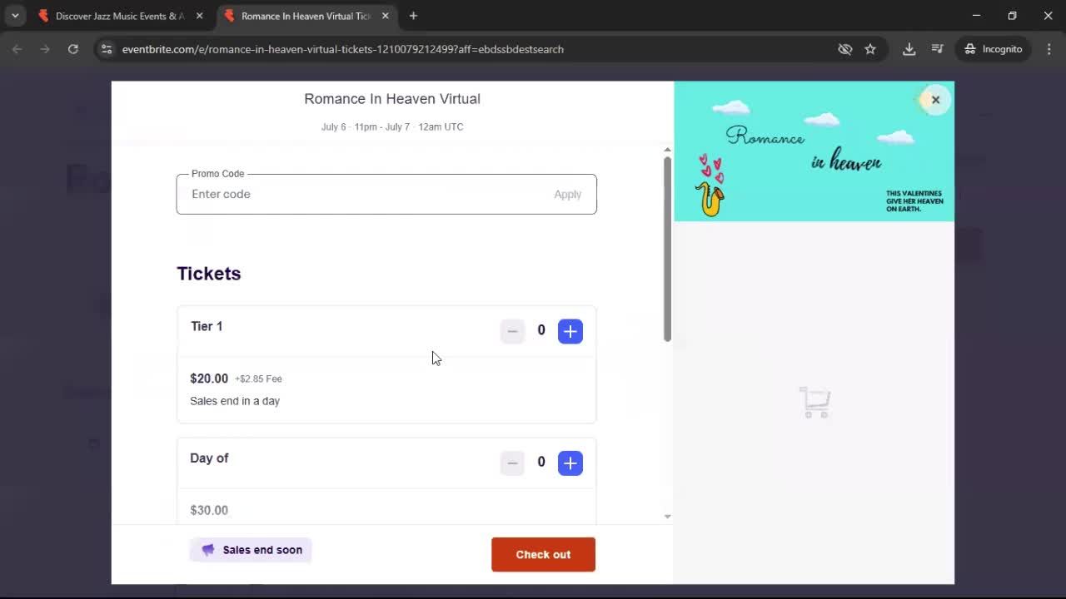Viewport: 1066px width, 599px height.
Task: Open a new browser tab
Action: (413, 16)
